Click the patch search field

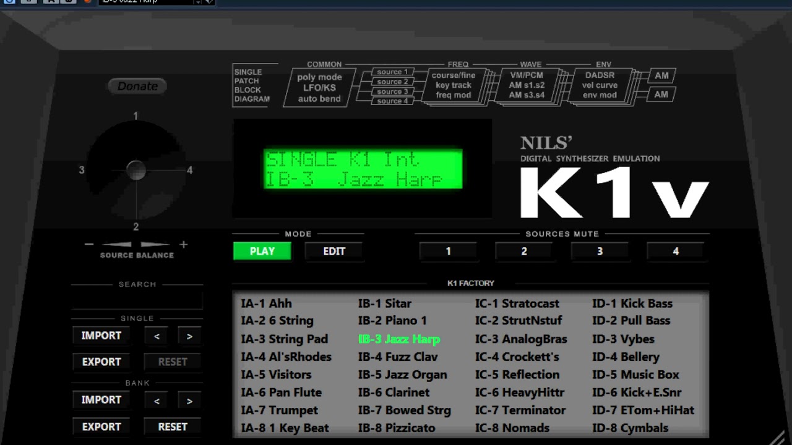pyautogui.click(x=137, y=301)
